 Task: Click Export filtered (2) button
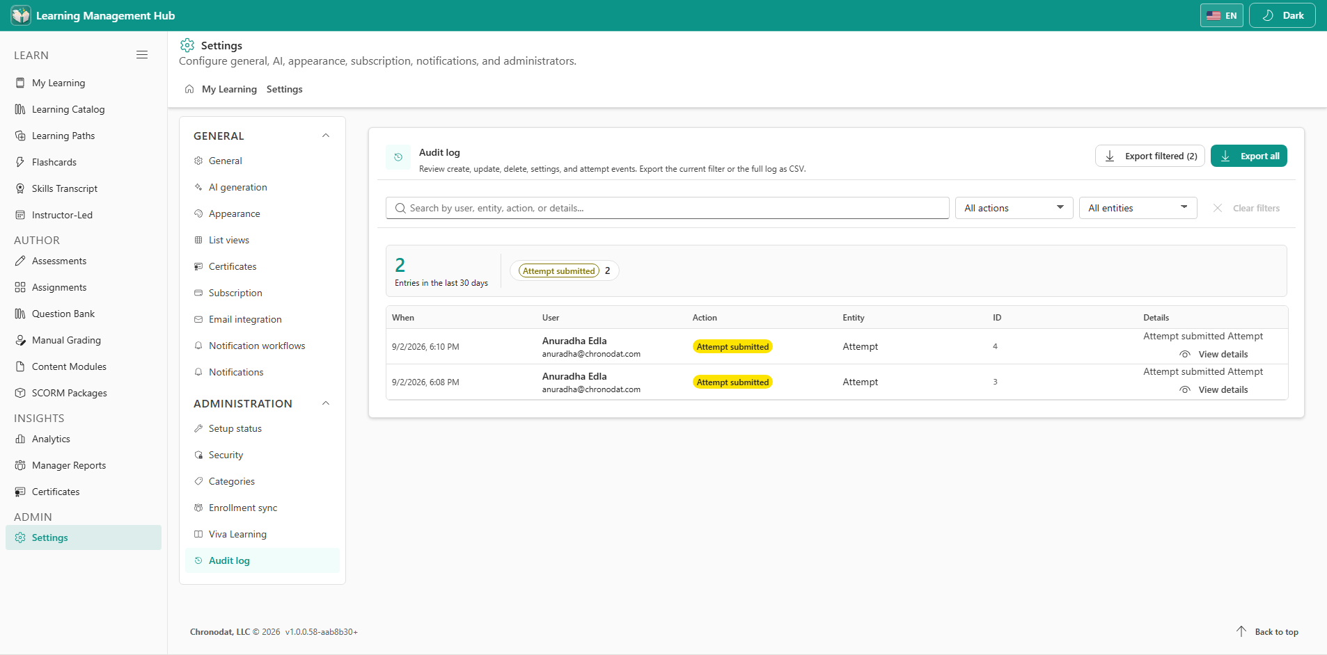pyautogui.click(x=1149, y=156)
